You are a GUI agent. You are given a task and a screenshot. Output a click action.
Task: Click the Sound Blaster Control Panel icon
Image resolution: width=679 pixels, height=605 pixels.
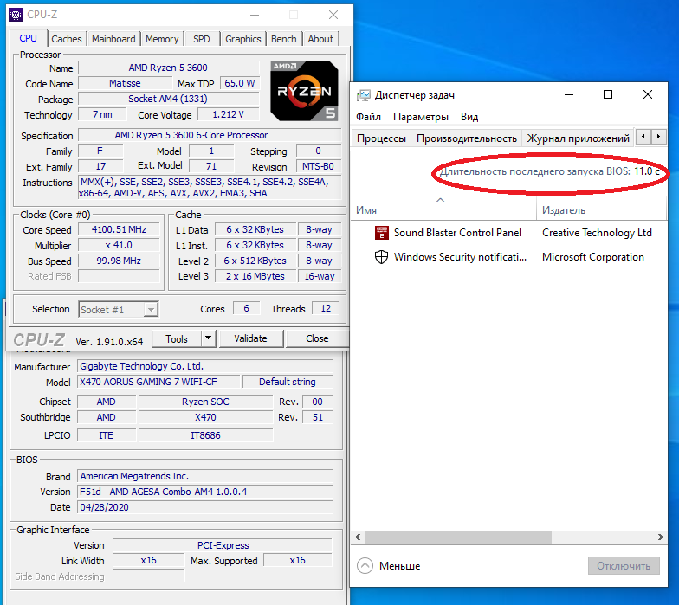(381, 233)
